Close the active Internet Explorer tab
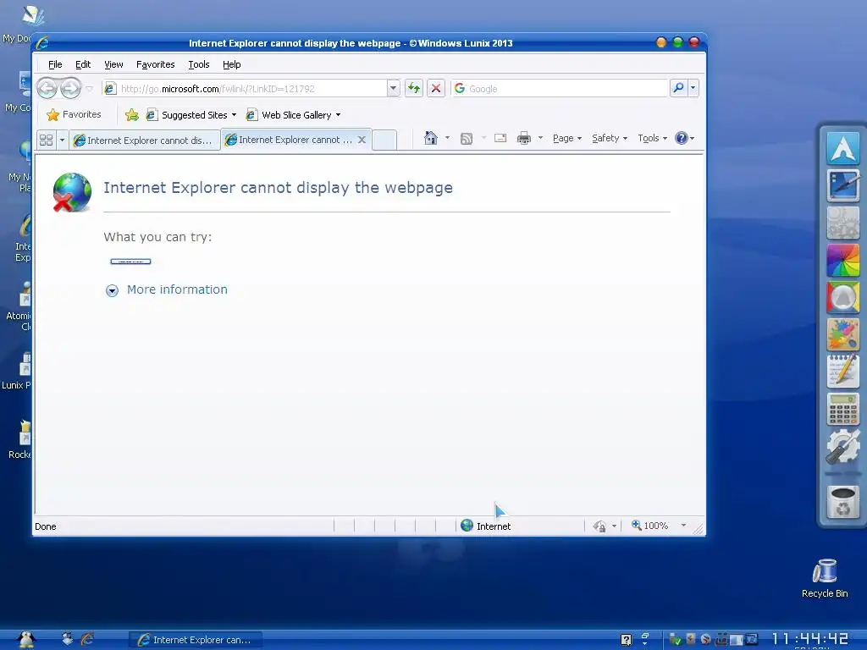The height and width of the screenshot is (650, 867). pyautogui.click(x=362, y=140)
